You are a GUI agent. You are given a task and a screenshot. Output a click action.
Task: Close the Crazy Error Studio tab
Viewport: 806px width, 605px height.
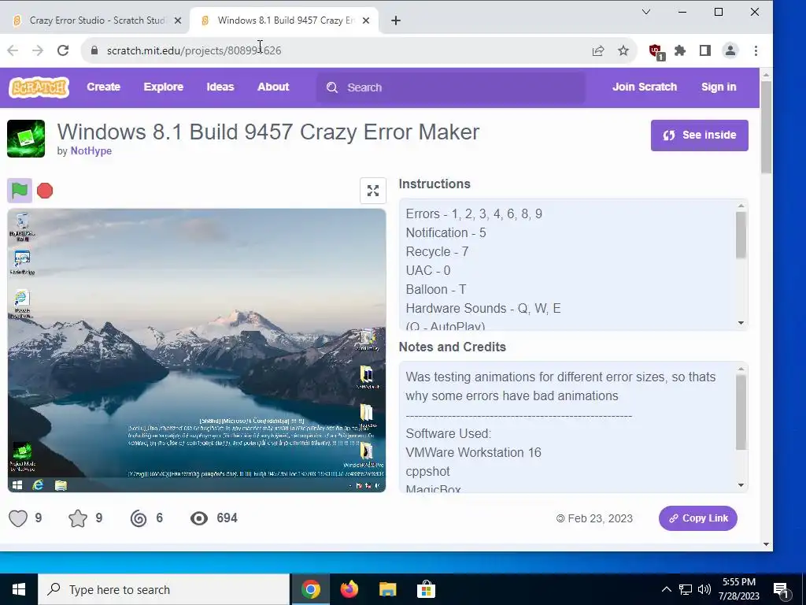tap(177, 20)
